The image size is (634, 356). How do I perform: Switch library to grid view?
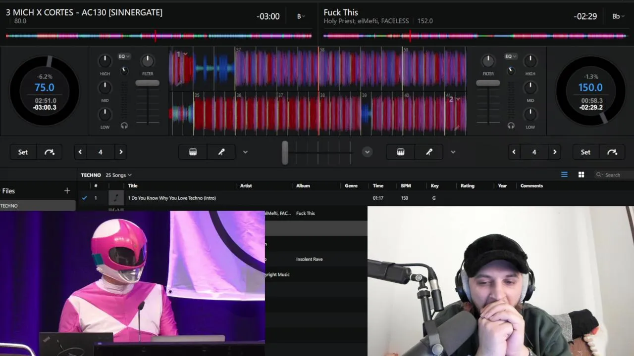581,175
